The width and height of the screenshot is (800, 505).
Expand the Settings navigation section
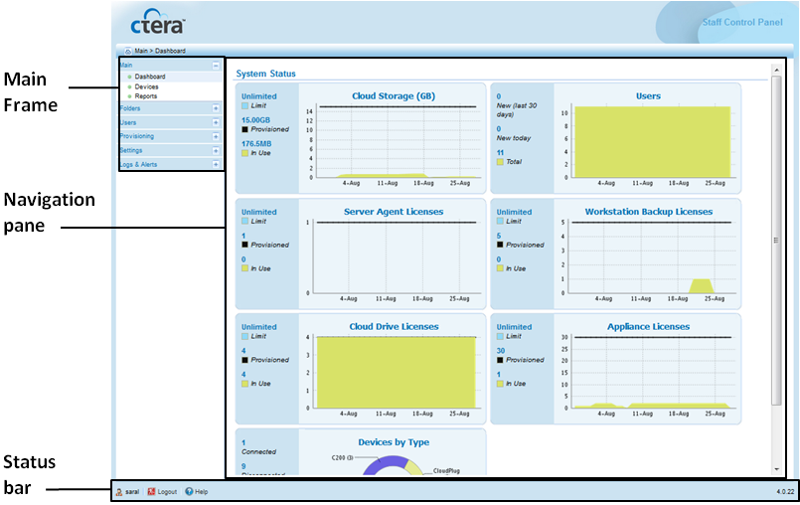(216, 151)
